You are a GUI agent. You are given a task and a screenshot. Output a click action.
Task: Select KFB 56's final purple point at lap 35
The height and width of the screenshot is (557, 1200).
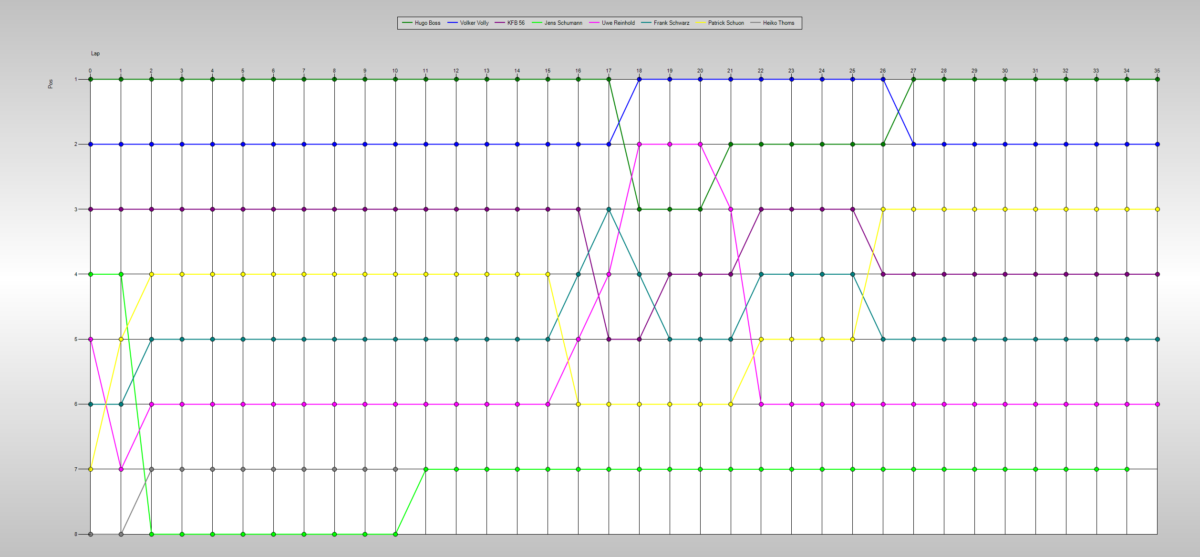click(1158, 274)
